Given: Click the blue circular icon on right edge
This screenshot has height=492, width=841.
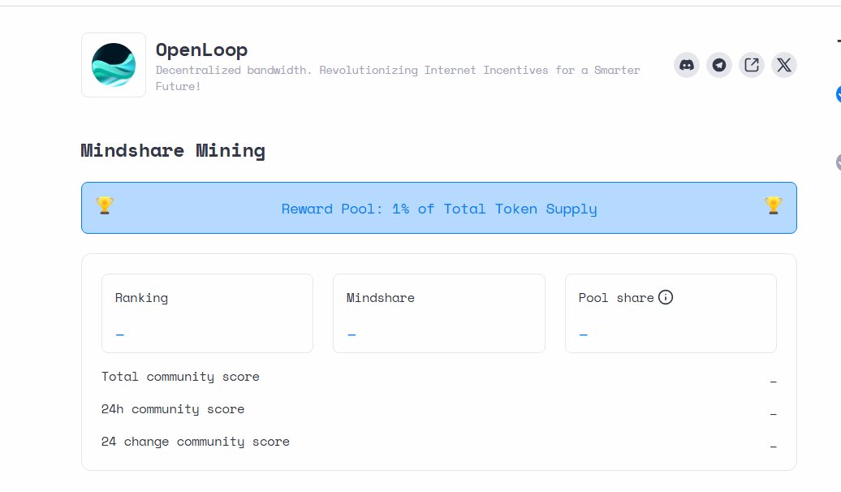Looking at the screenshot, I should click(837, 94).
